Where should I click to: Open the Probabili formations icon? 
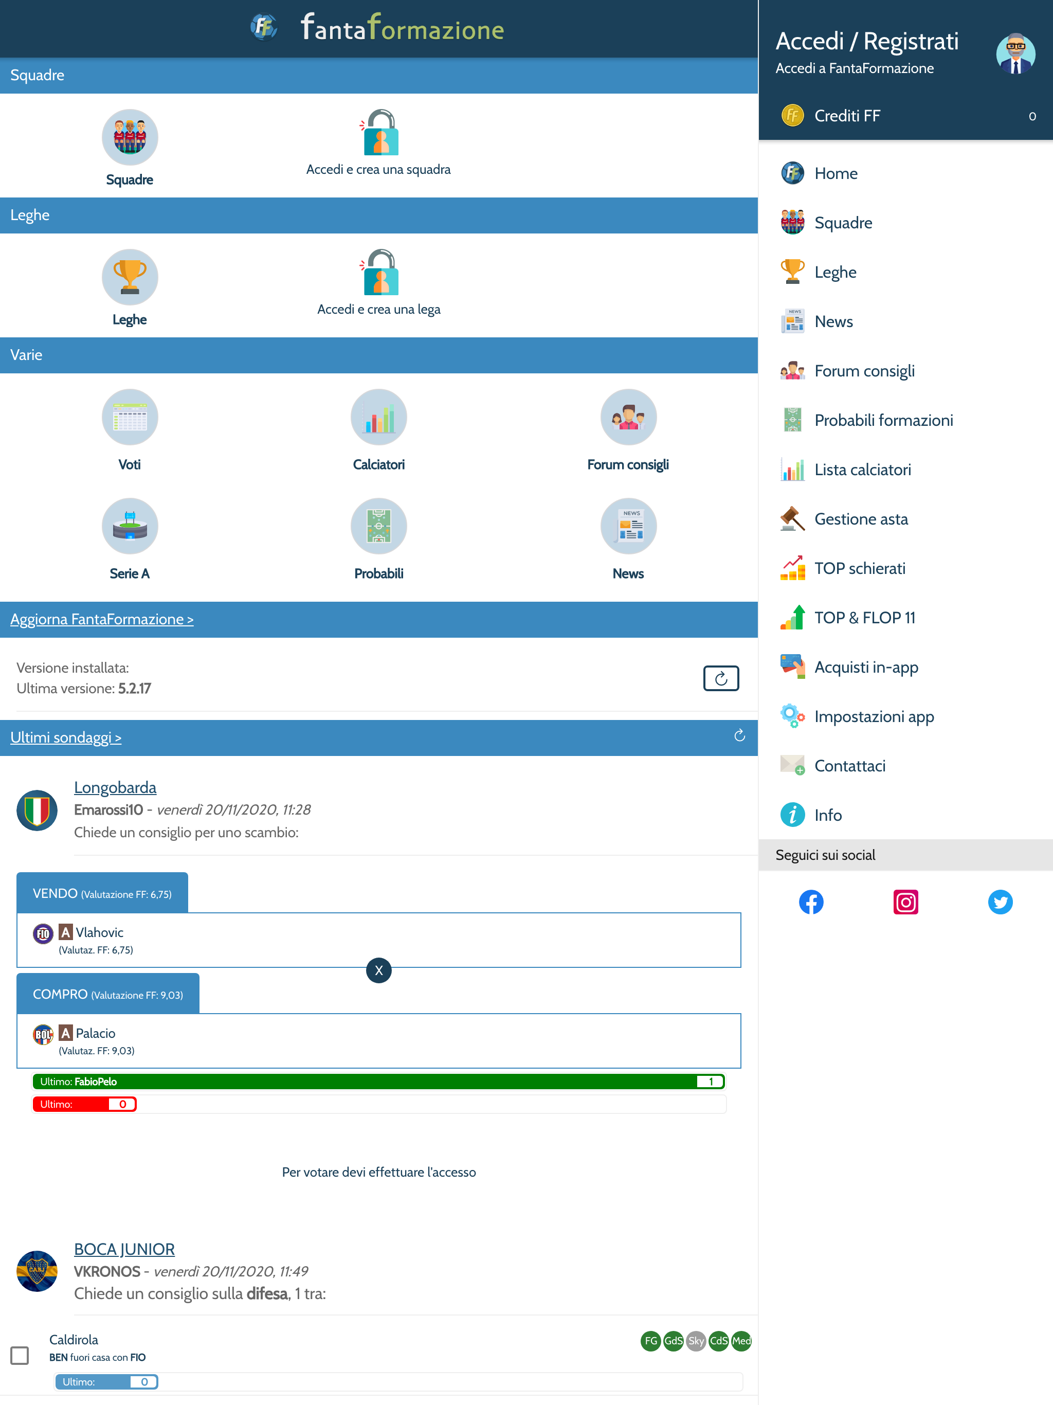click(378, 527)
